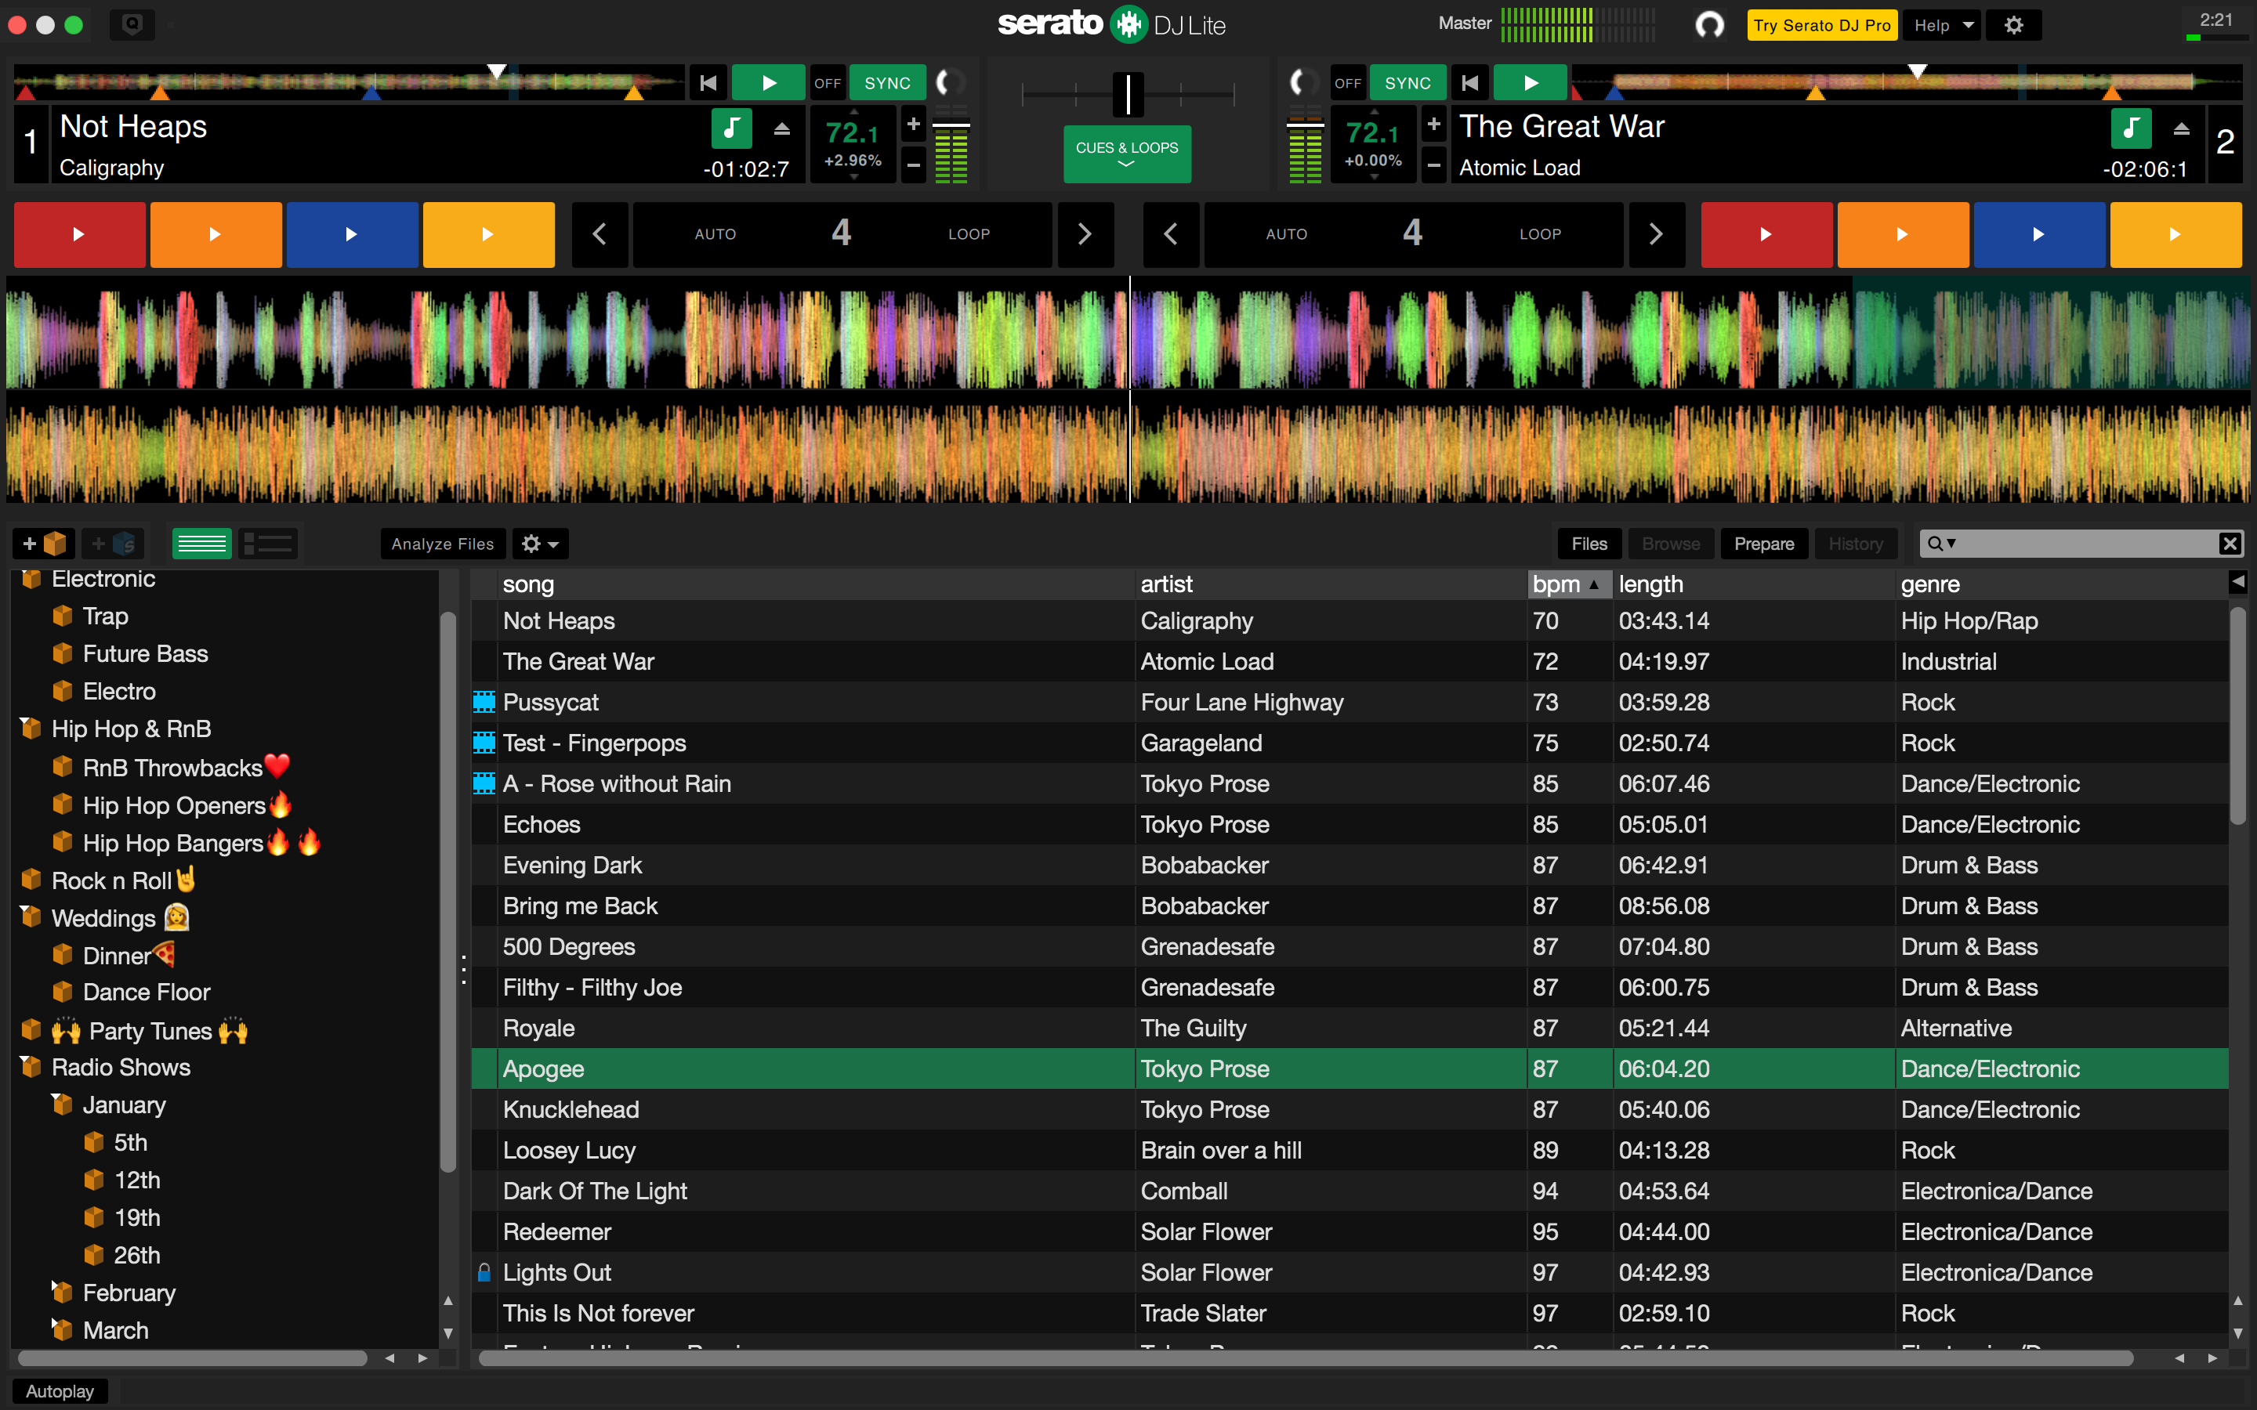Enable Autoplay at the bottom left
Screen dimensions: 2257x1410
(59, 1390)
